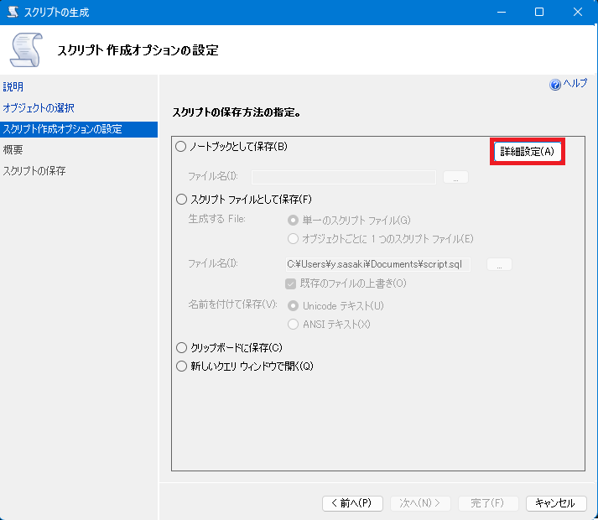Click the スクリプトの保存方法の指定 heading
The image size is (598, 520).
(237, 112)
